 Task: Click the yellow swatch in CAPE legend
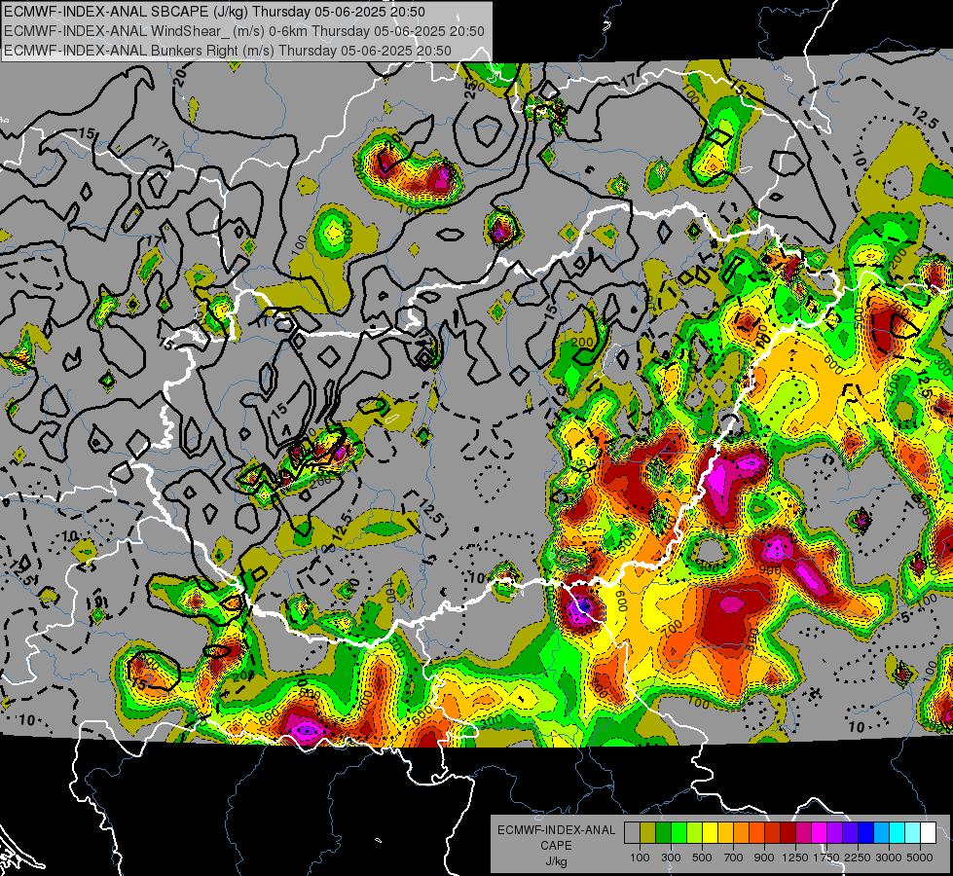tap(710, 833)
